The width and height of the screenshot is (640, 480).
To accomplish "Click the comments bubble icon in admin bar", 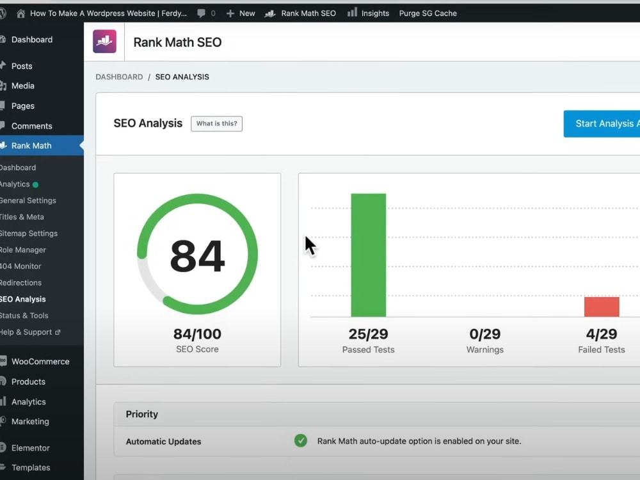I will pyautogui.click(x=201, y=13).
